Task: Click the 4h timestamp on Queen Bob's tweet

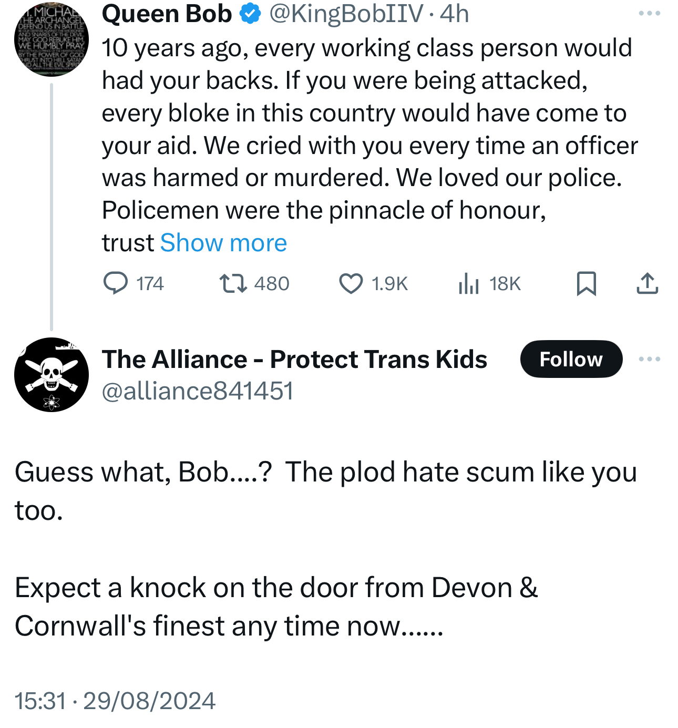Action: pos(455,14)
